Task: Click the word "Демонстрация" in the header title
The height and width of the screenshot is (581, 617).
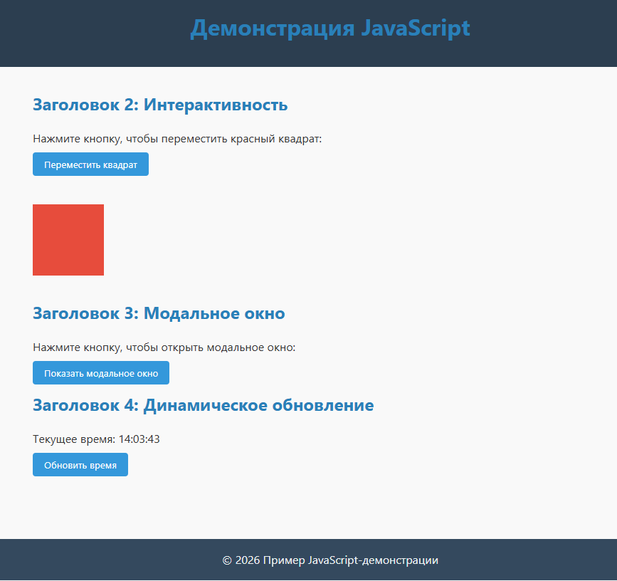Action: tap(273, 28)
